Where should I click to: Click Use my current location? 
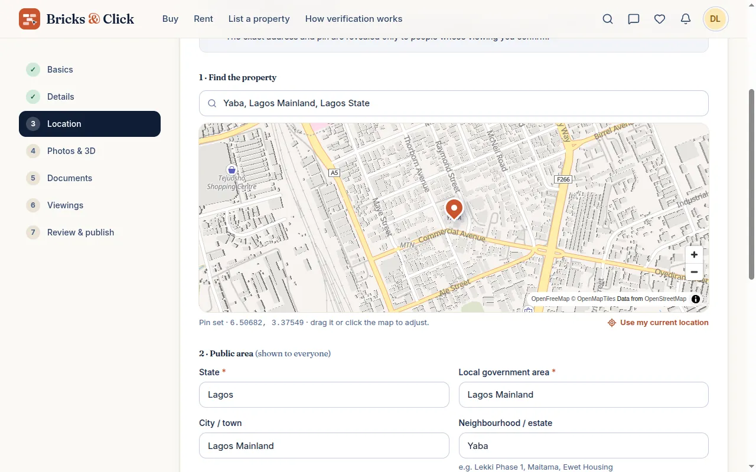(658, 323)
